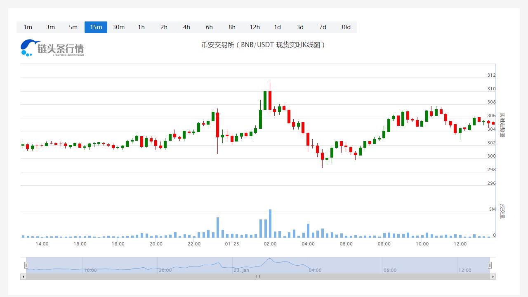Select the 1m interval tab
The height and width of the screenshot is (297, 528).
[28, 27]
